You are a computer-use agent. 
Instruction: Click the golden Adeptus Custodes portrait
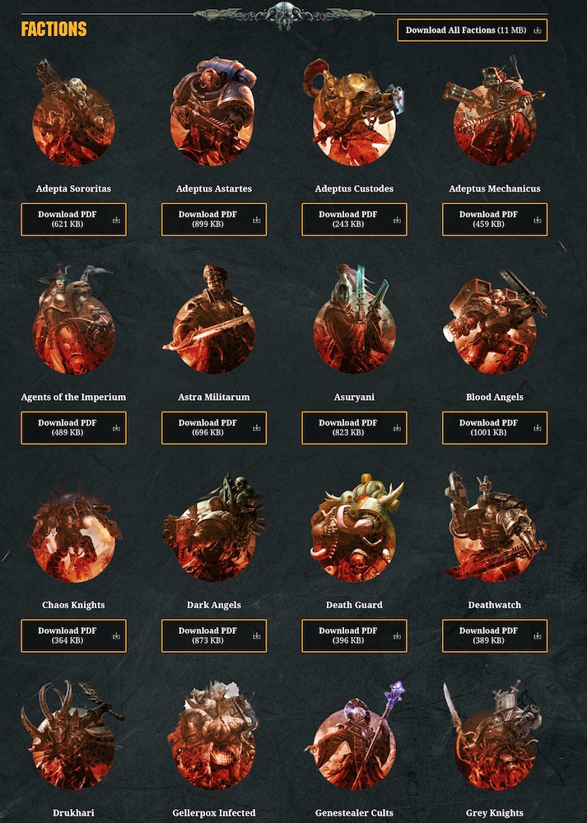(x=354, y=112)
